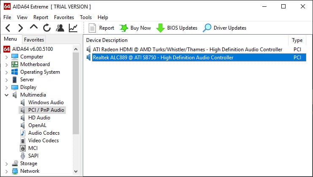Viewport: 313px width, 177px height.
Task: Select HD Audio in the tree
Action: click(39, 118)
